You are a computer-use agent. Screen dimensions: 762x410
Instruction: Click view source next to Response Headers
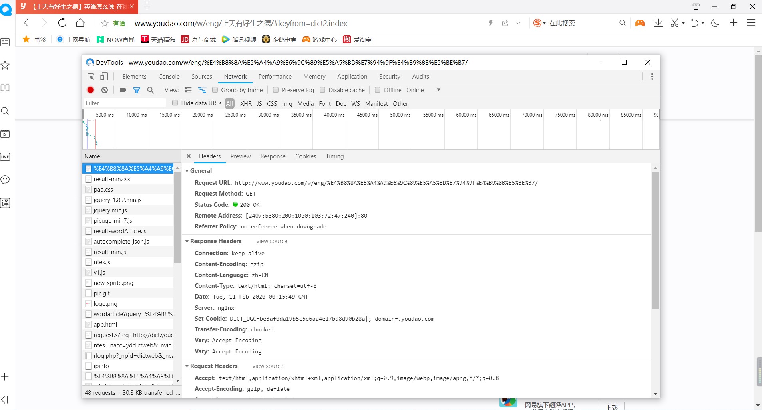coord(272,241)
